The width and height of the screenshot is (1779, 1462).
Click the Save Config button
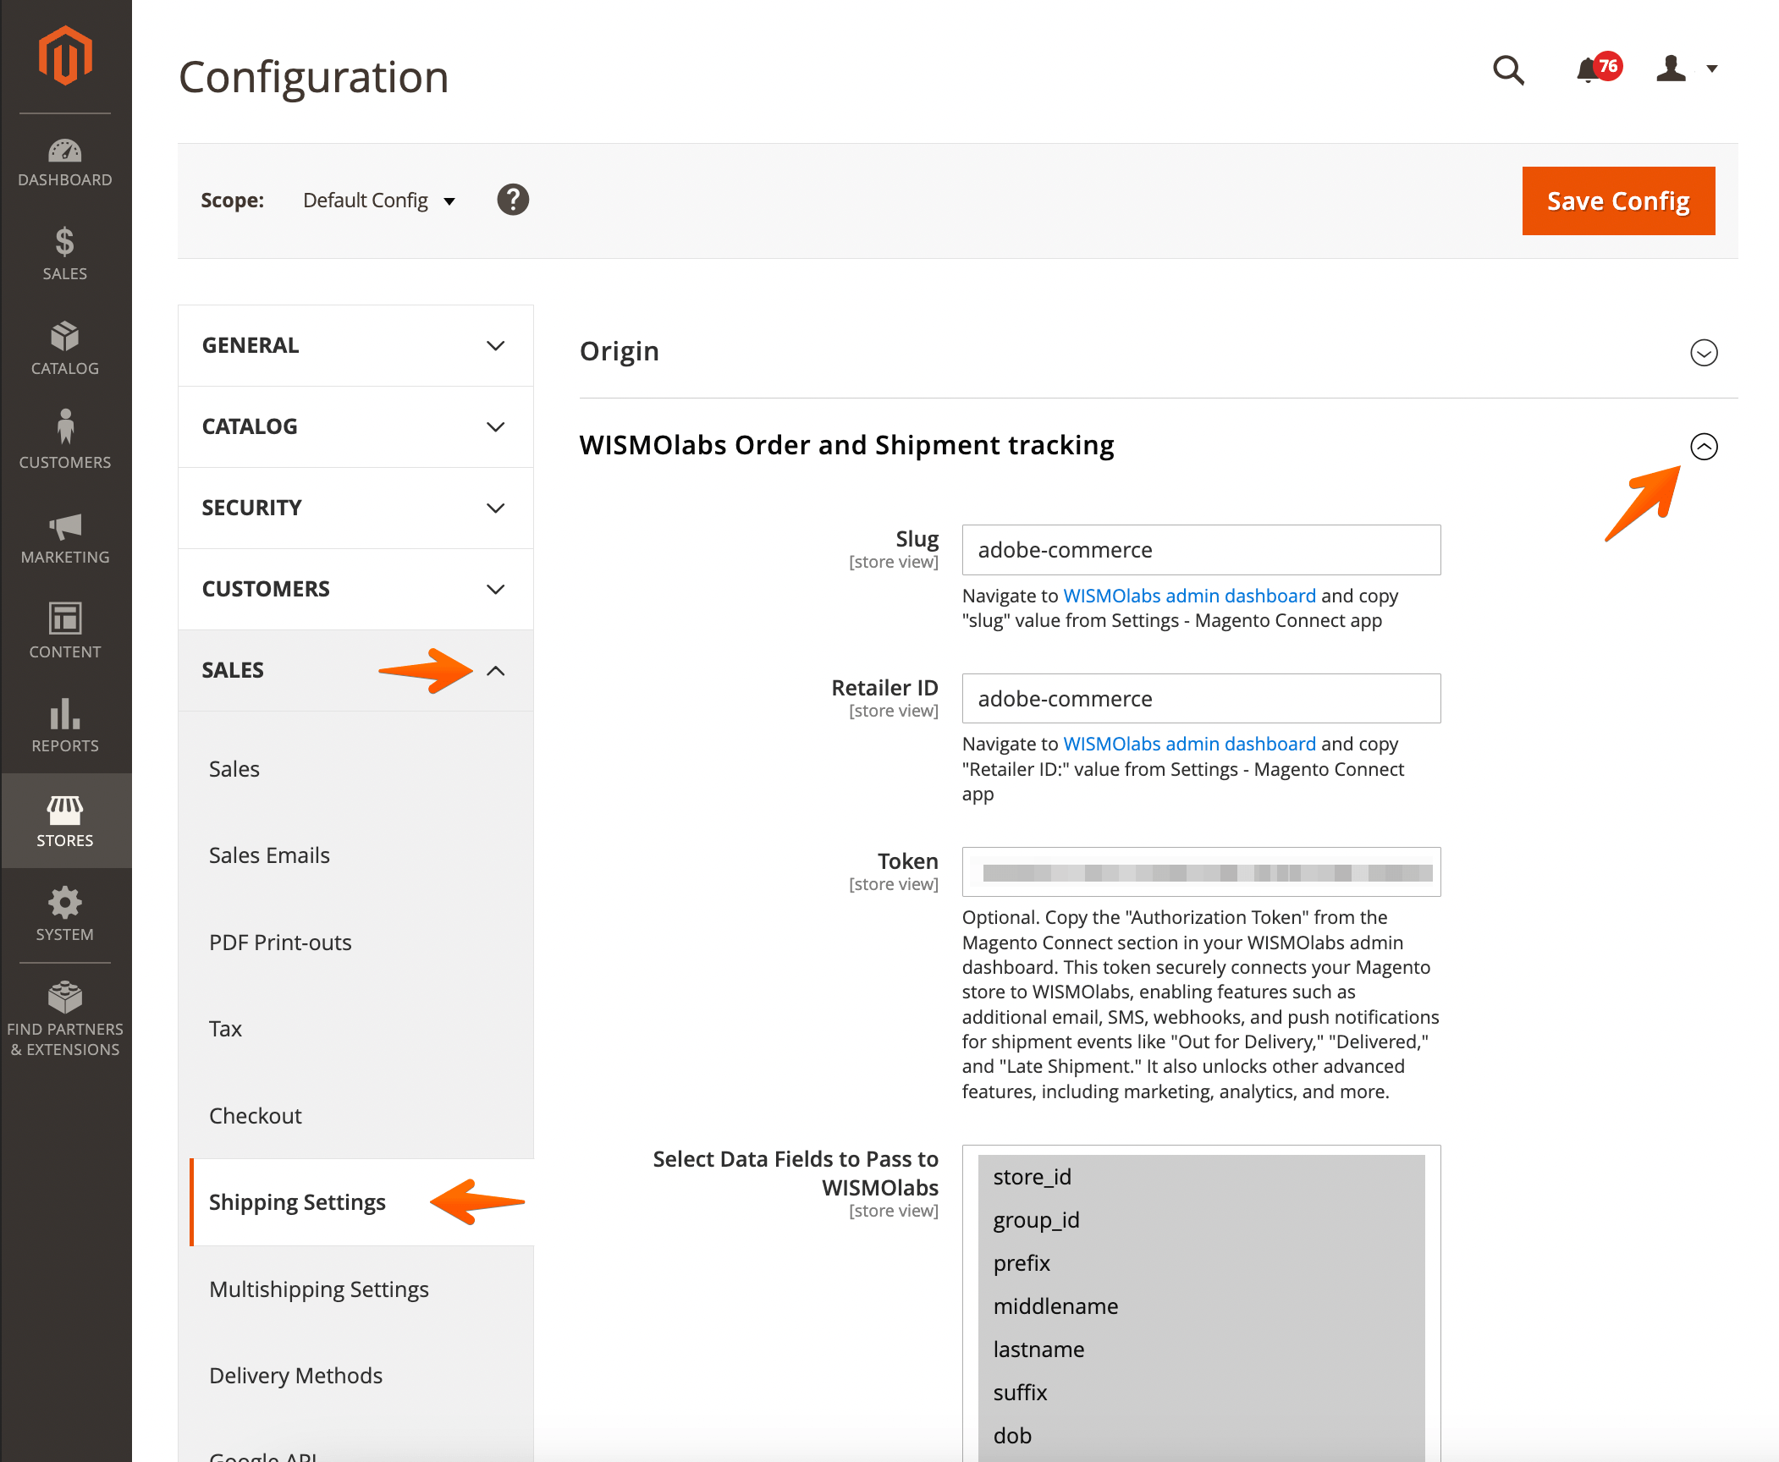click(x=1617, y=201)
